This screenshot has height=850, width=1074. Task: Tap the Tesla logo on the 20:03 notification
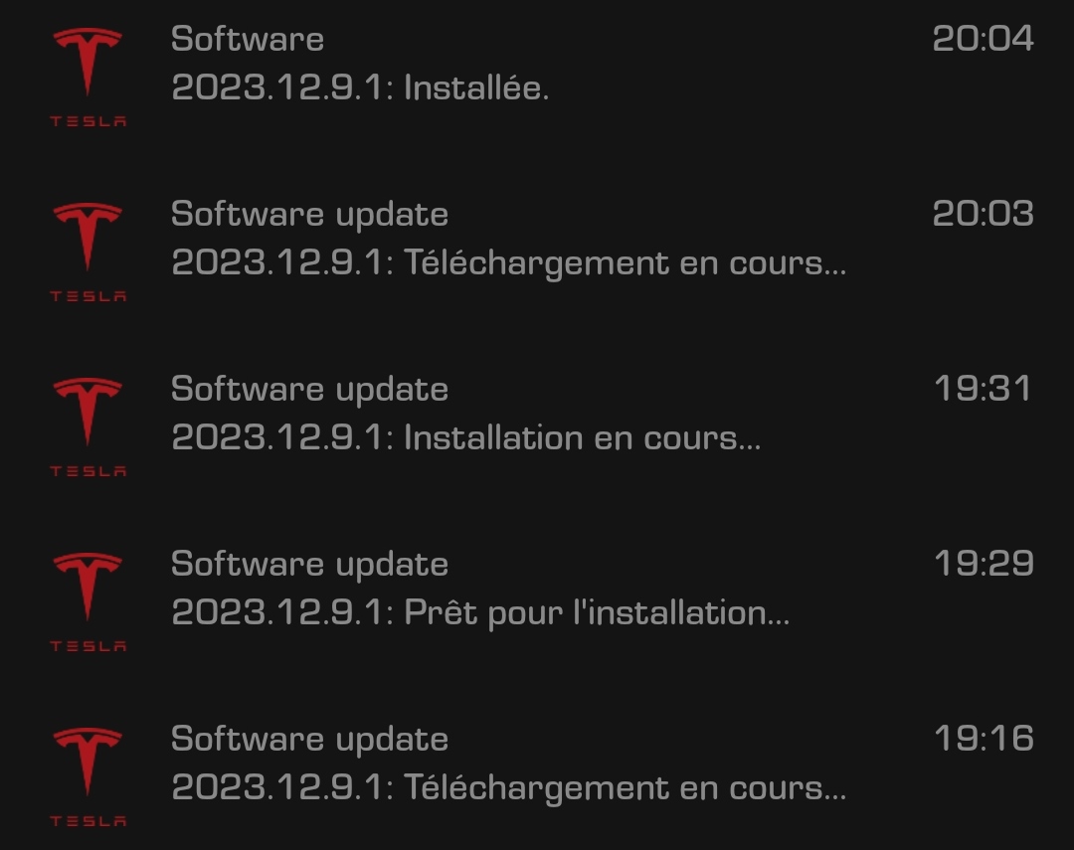click(88, 253)
